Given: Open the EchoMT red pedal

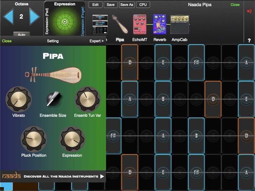Looking at the screenshot, I should point(140,24).
